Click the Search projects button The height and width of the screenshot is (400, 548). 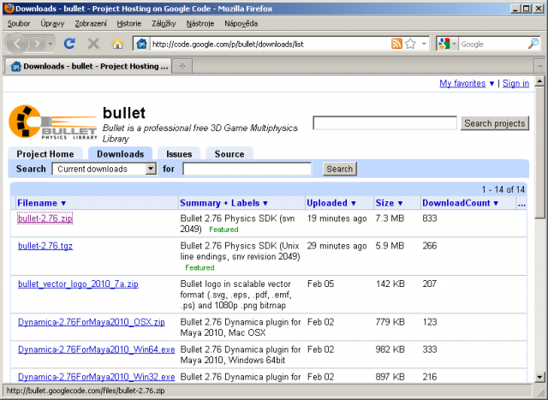[495, 123]
